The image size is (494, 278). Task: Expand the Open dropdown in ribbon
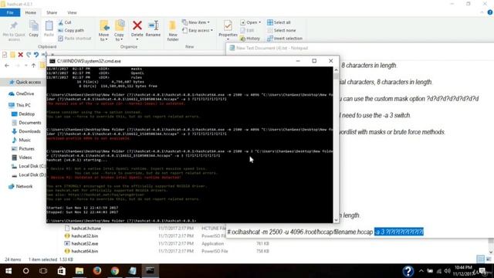coord(250,22)
